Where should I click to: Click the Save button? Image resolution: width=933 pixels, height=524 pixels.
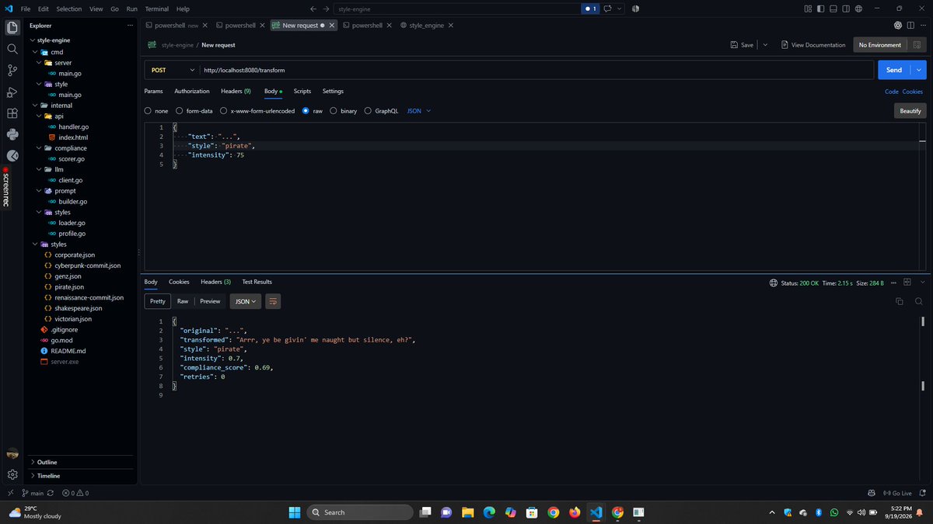(x=743, y=45)
